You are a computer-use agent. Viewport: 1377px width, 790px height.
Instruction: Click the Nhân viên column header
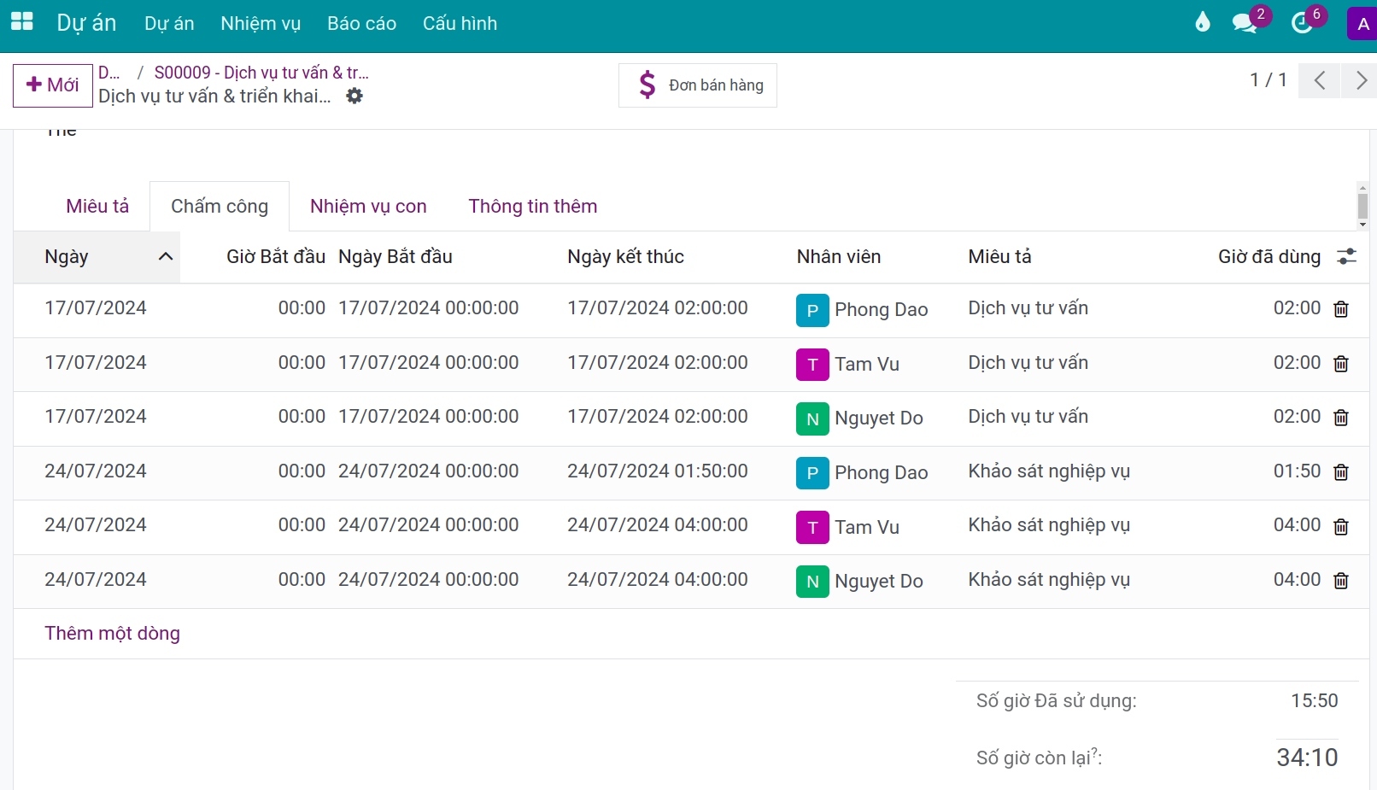839,257
